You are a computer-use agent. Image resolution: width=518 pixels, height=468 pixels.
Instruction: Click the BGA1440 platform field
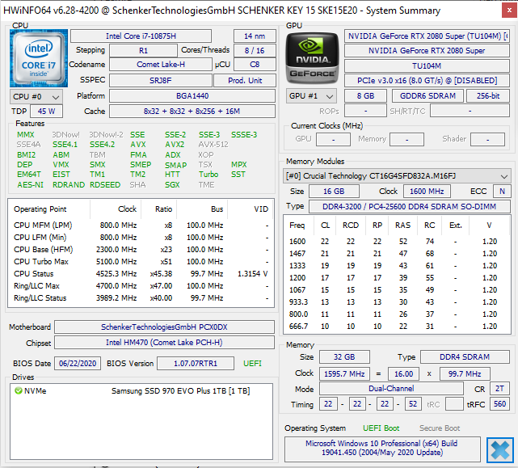coord(192,96)
